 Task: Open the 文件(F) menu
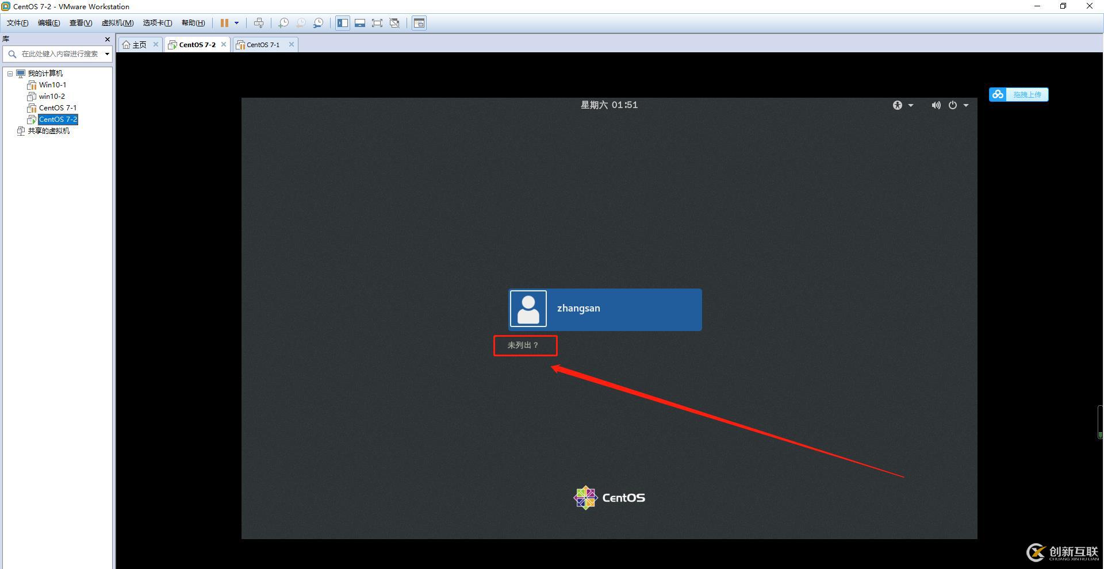17,23
